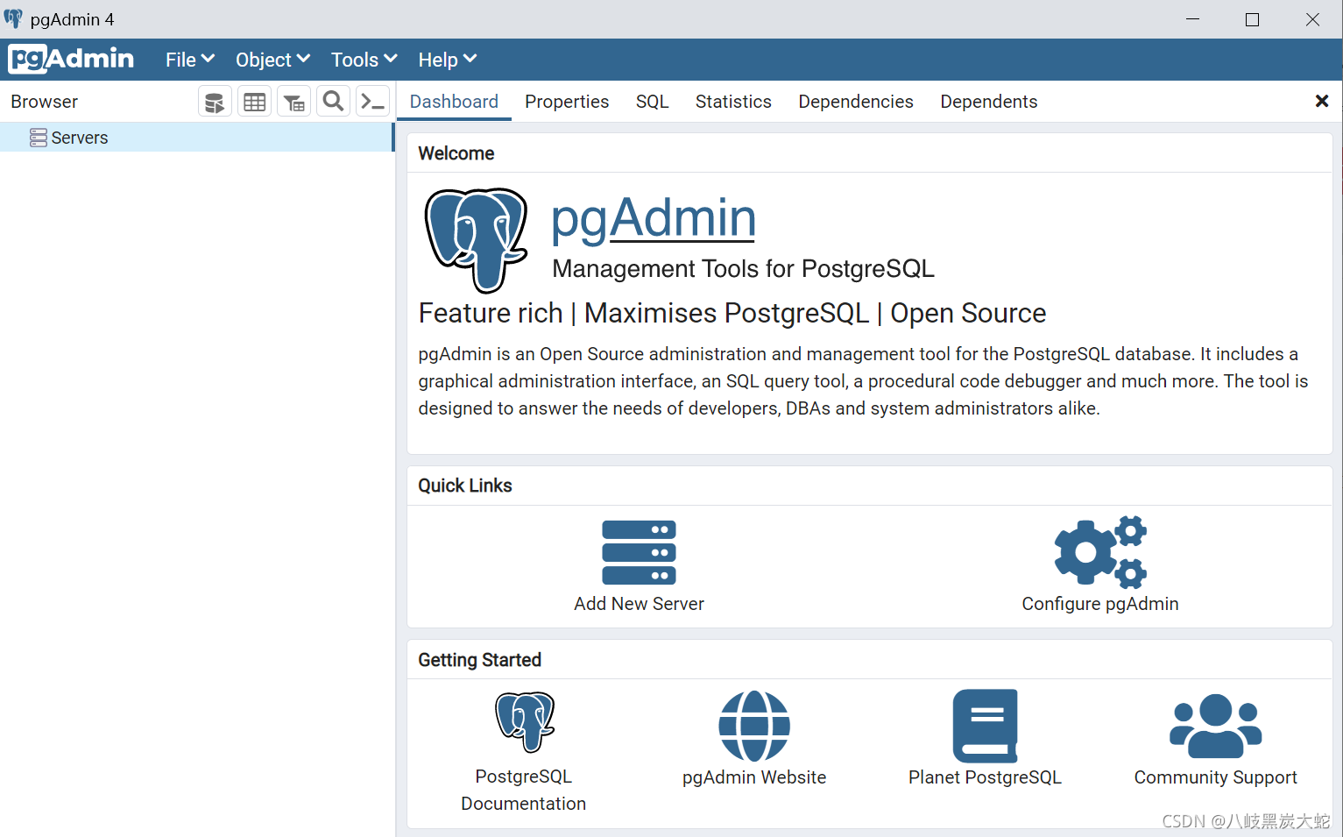This screenshot has width=1343, height=837.
Task: Switch to the Dashboard tab
Action: click(x=454, y=102)
